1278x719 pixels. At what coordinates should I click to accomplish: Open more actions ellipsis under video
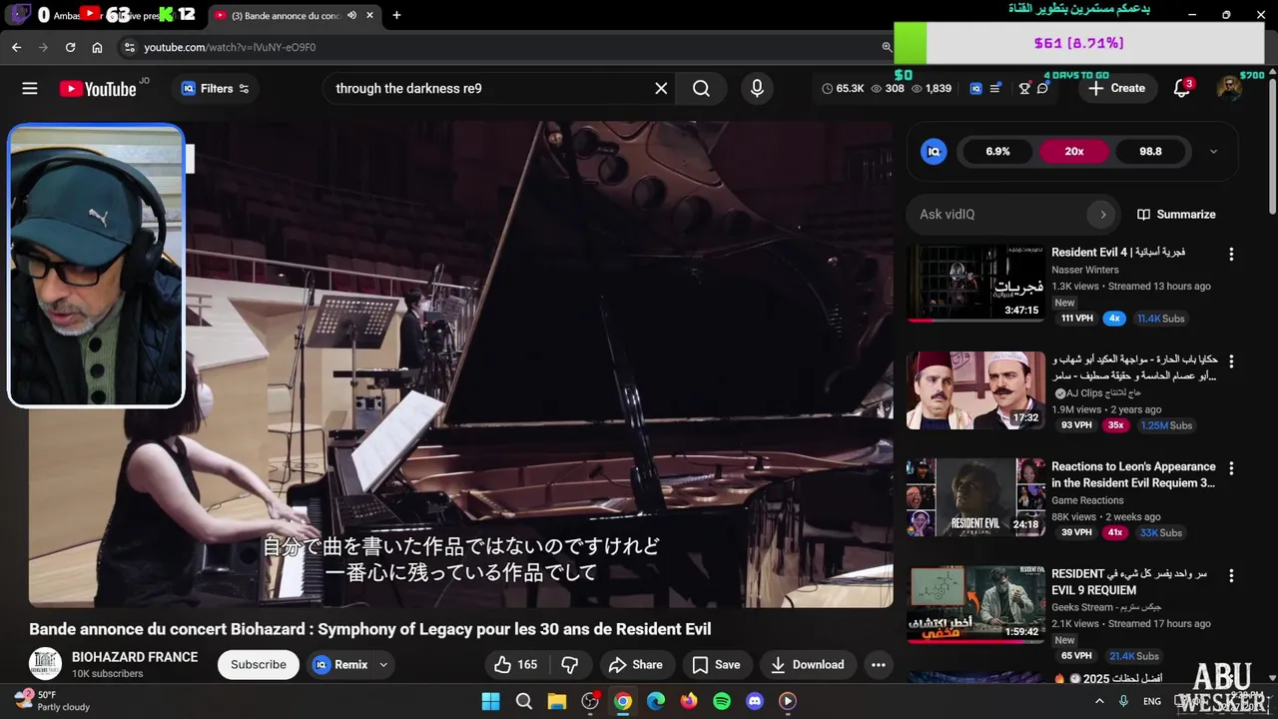pyautogui.click(x=879, y=664)
